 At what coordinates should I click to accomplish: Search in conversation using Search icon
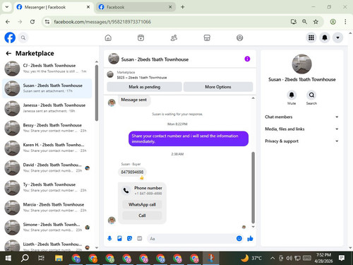tap(311, 95)
